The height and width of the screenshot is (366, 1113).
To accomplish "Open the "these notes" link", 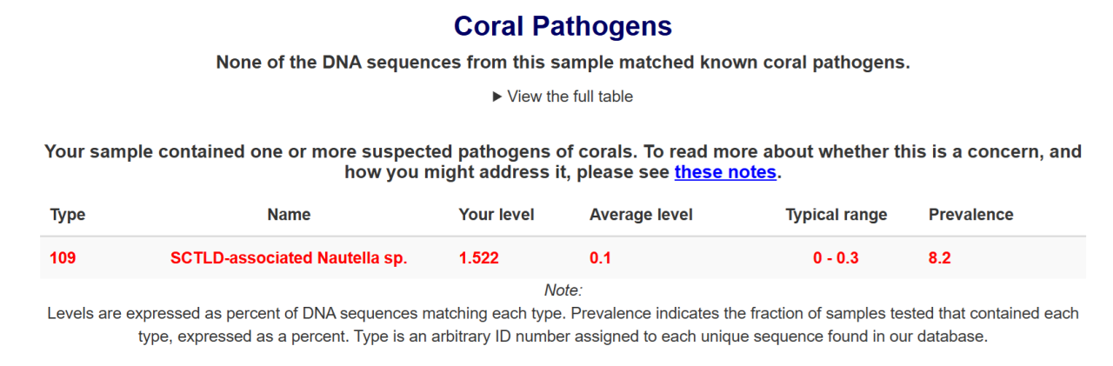I will 725,172.
